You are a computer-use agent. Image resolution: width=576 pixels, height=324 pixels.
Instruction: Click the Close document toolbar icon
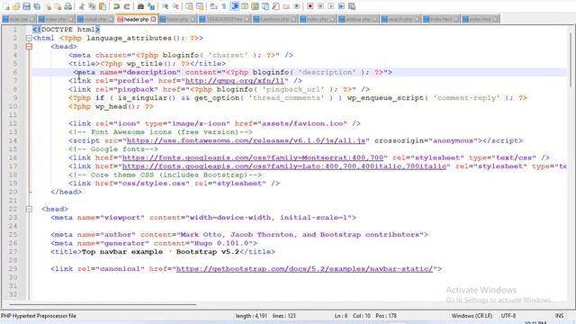48,6
